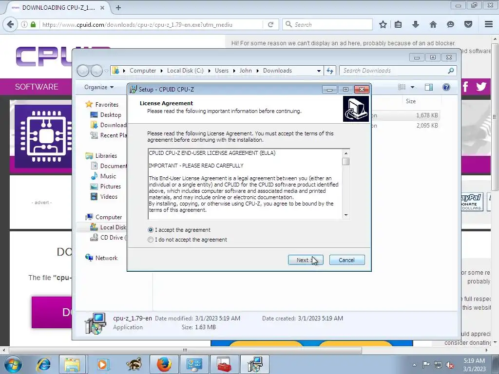
Task: Click the volume icon in system tray
Action: [450, 365]
